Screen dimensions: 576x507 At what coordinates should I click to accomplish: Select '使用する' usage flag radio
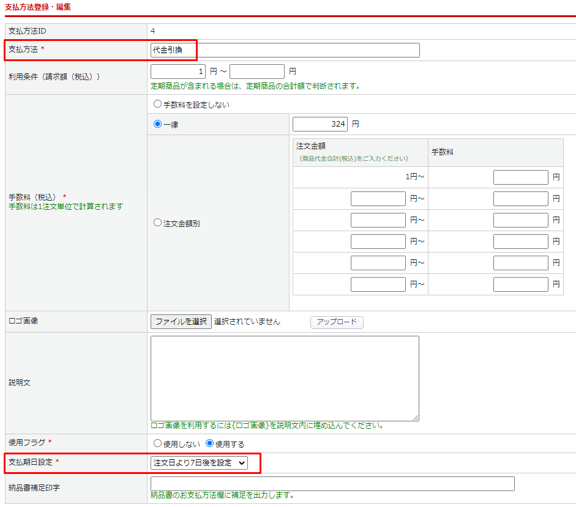(209, 443)
